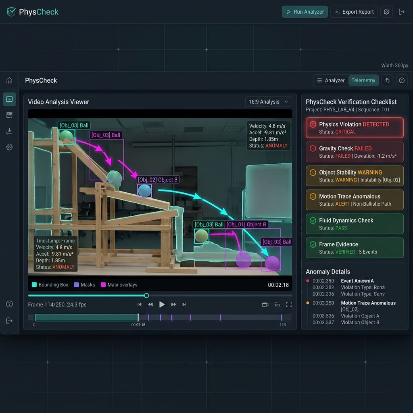Click the top header logout icon
The height and width of the screenshot is (413, 413).
[401, 12]
